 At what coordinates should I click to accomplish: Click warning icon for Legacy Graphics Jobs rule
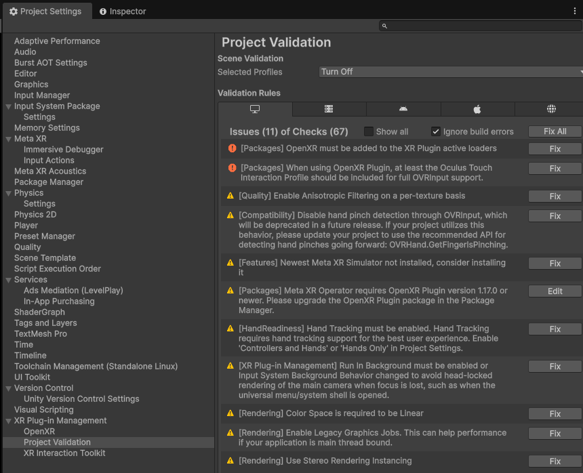pos(230,433)
